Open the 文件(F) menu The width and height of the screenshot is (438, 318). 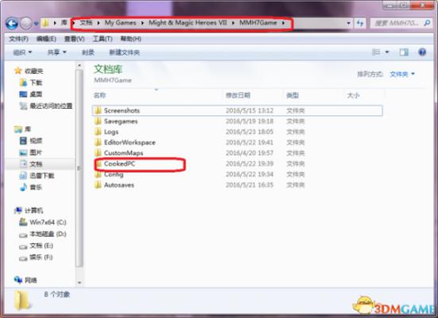pyautogui.click(x=19, y=39)
